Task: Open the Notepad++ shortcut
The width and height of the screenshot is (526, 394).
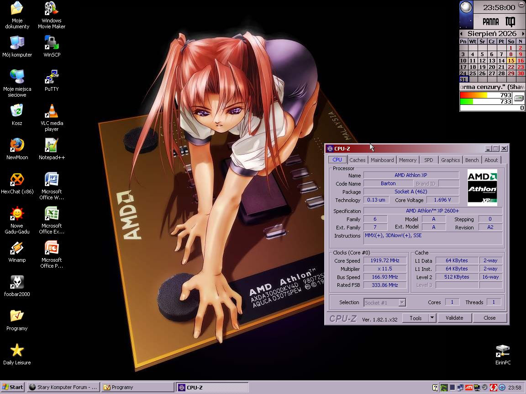Action: tap(52, 149)
